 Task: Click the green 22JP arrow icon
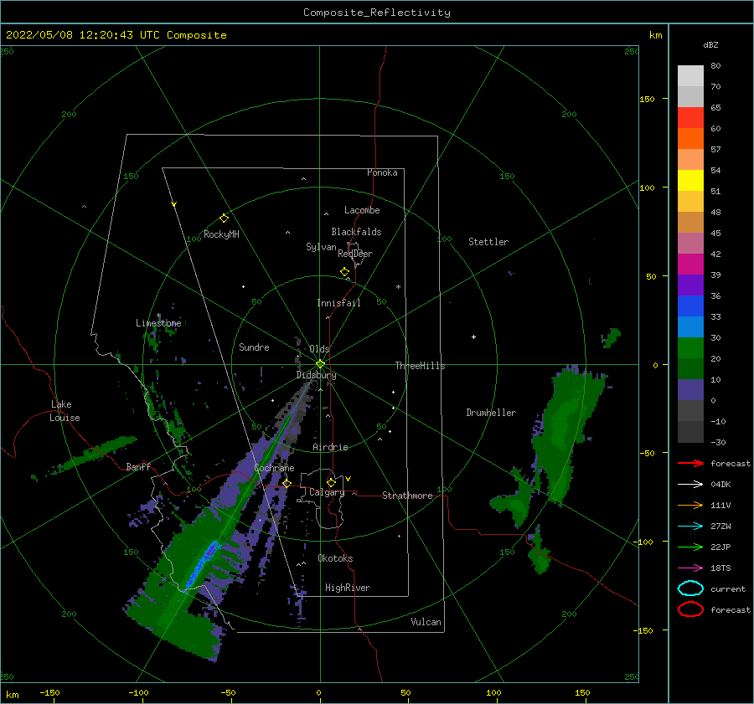coord(690,547)
